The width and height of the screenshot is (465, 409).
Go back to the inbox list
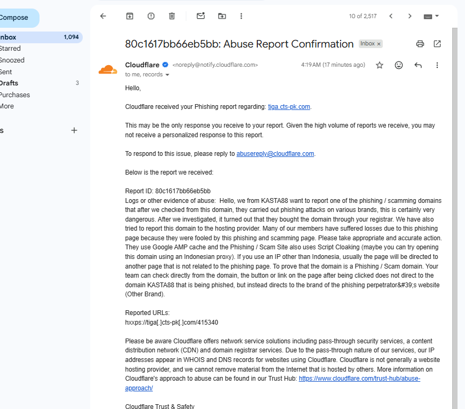pyautogui.click(x=103, y=16)
